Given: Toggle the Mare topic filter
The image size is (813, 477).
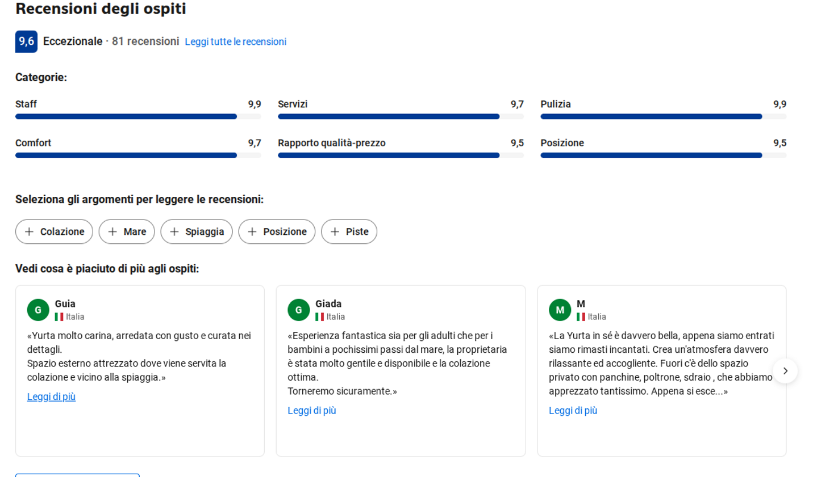Looking at the screenshot, I should [127, 231].
